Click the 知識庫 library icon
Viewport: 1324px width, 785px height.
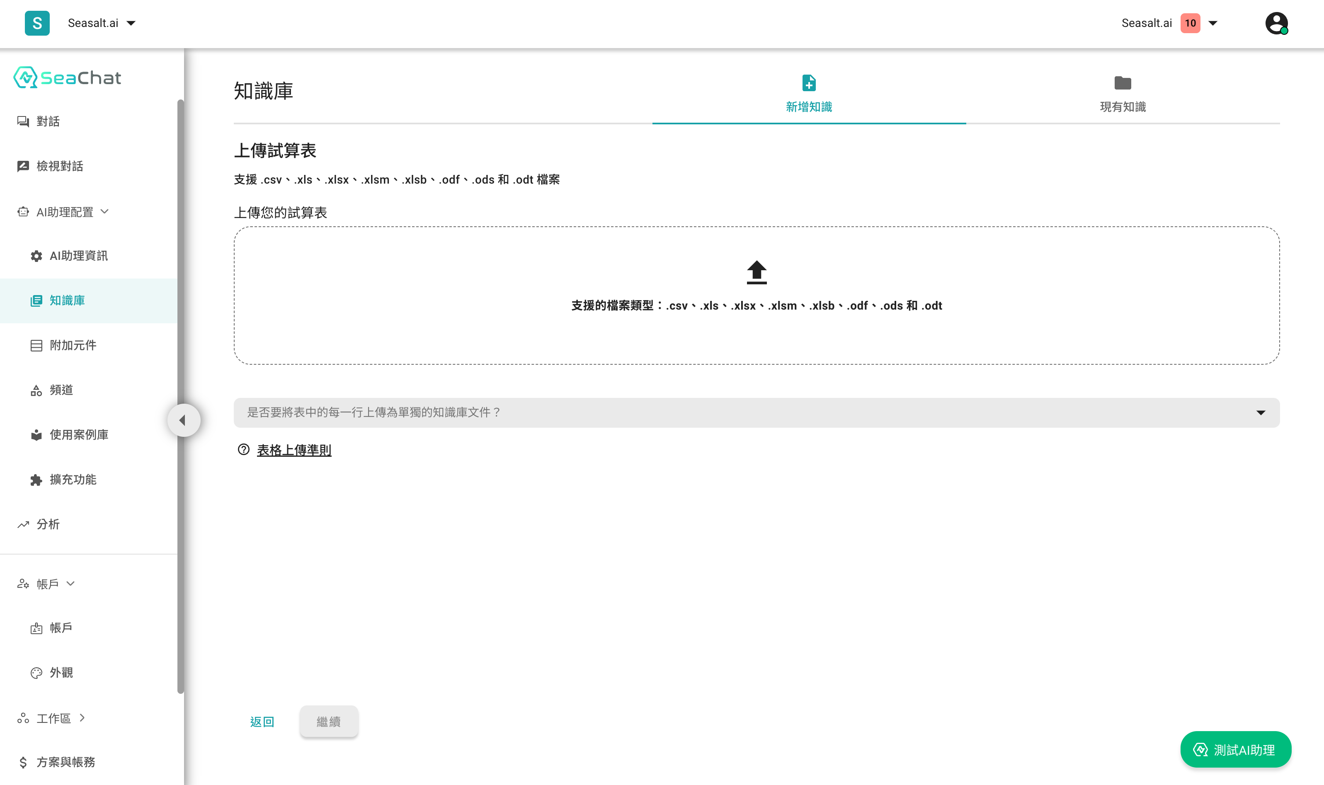click(36, 301)
